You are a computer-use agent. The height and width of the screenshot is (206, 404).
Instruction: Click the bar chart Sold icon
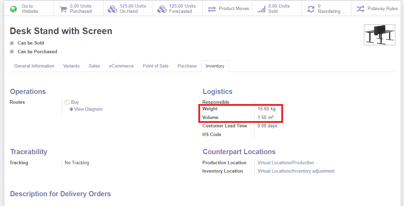[x=261, y=9]
